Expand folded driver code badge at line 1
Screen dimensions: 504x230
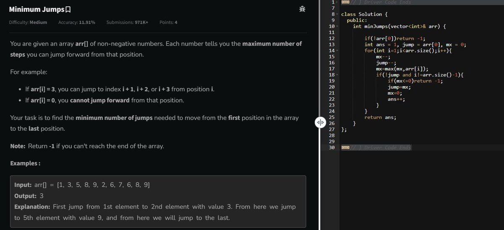click(x=345, y=2)
